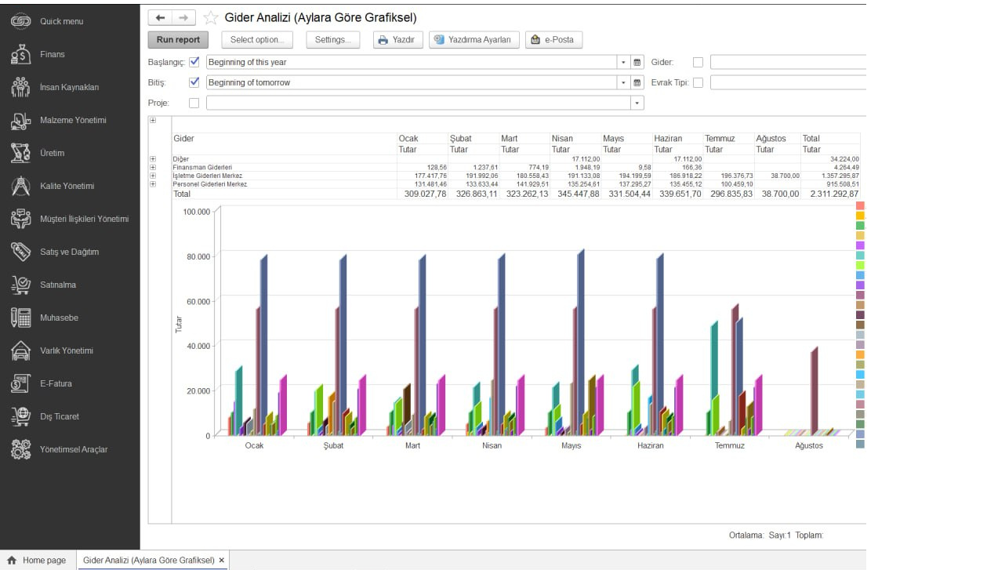Expand the Personel Giderleri Merkez row
987x570 pixels.
click(153, 184)
